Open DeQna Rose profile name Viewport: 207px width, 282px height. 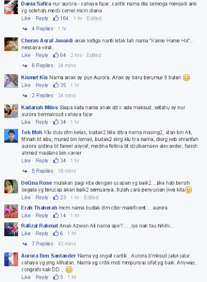click(37, 183)
